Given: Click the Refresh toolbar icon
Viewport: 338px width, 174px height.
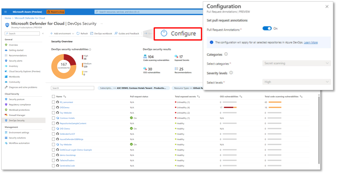Looking at the screenshot, I should tap(78, 34).
